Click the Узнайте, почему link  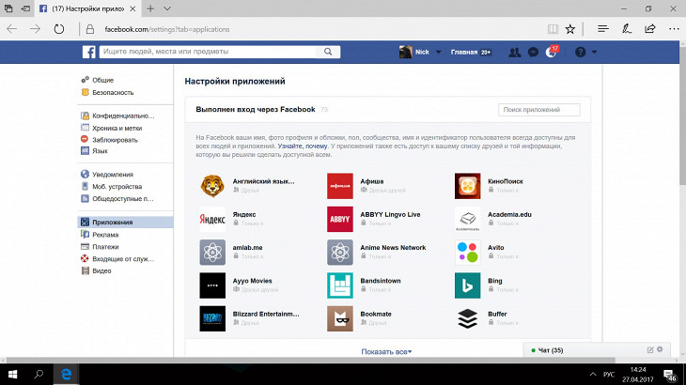(301, 146)
